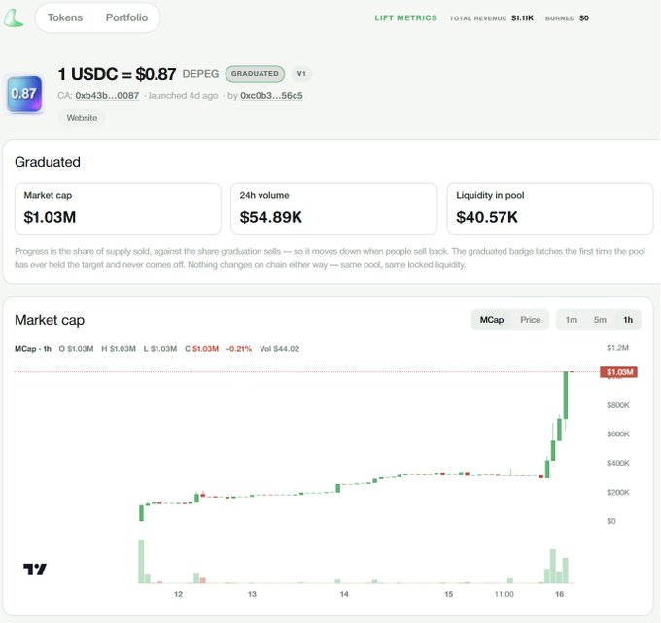The width and height of the screenshot is (661, 623).
Task: Click the 1 USDC = $0.87 title
Action: point(117,74)
